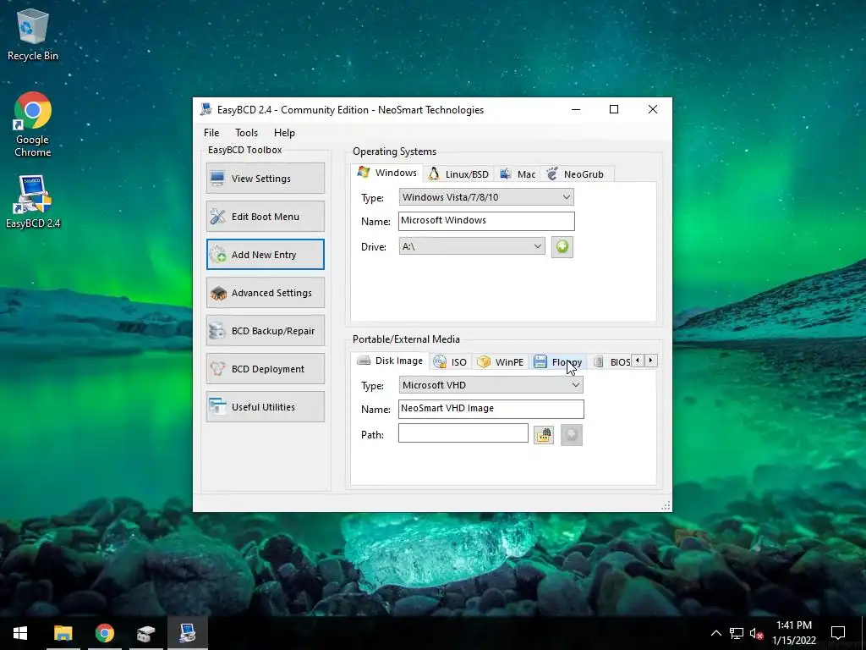Switch to the BIOS tab

tap(611, 362)
